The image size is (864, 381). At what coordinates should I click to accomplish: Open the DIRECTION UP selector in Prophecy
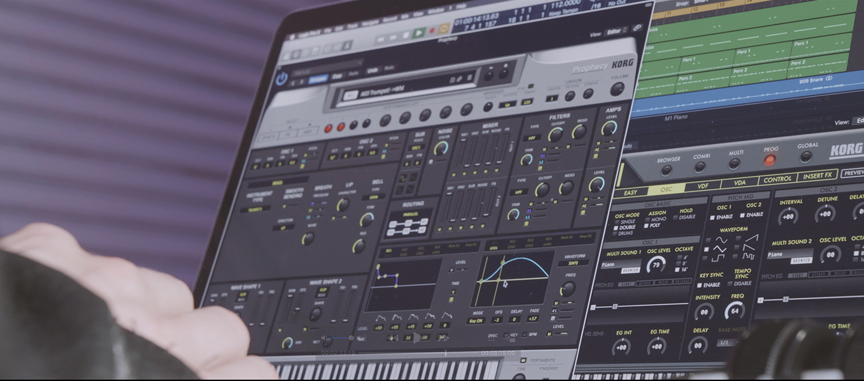(x=283, y=229)
